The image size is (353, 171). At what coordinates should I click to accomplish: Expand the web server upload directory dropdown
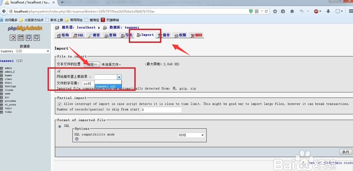click(x=119, y=77)
